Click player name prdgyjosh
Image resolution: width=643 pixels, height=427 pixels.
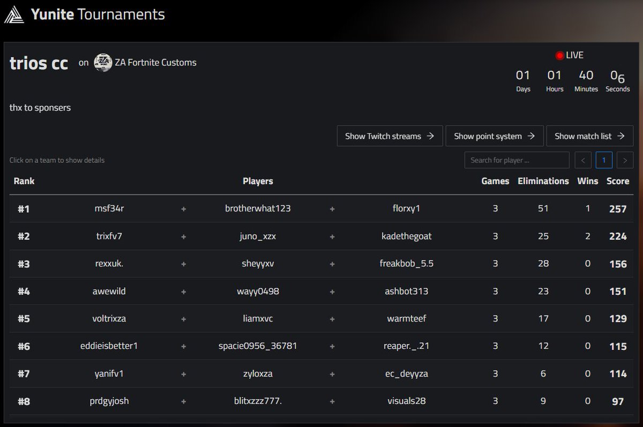click(109, 401)
